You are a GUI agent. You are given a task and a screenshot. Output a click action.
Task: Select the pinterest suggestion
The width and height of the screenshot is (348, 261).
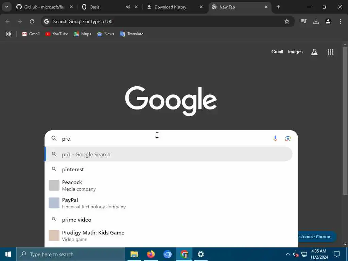pyautogui.click(x=169, y=169)
